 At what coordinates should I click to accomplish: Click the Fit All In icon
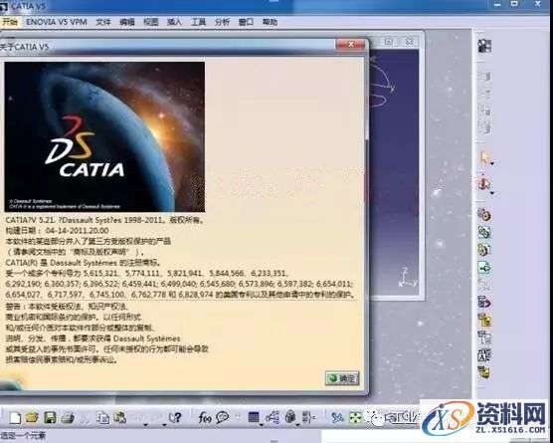356,418
